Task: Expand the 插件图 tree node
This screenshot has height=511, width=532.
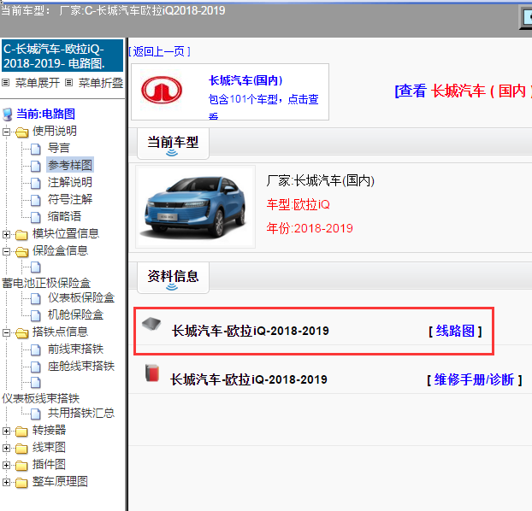Action: click(x=6, y=465)
